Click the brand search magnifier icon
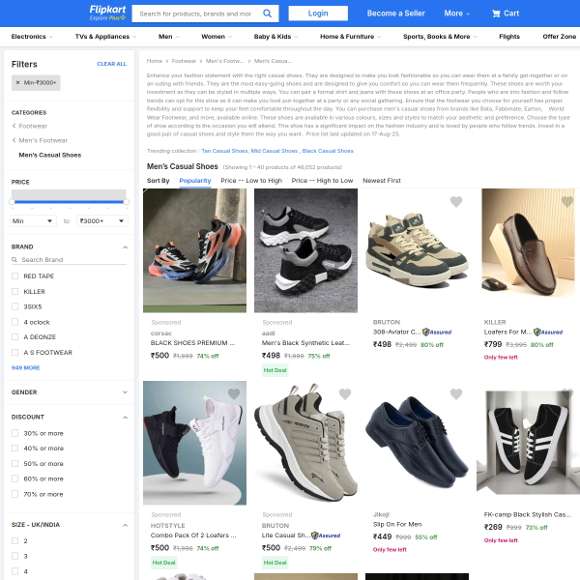 14,260
